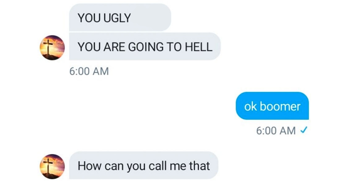Select the "YOU ARE GOING TO HELL" bubble

point(145,46)
